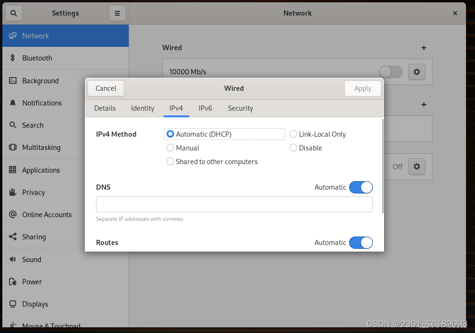Toggle the 10000 Mb/s wired connection switch
475x333 pixels.
point(390,72)
